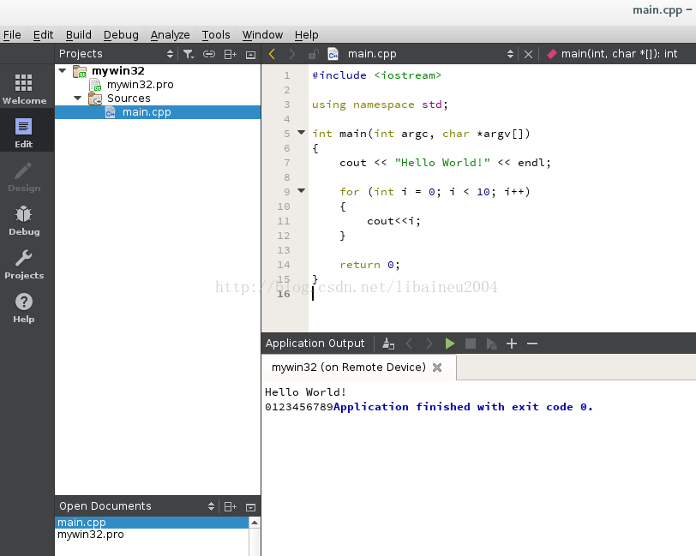Screen dimensions: 696x556
Task: Clear the Application Output pane
Action: (x=388, y=344)
